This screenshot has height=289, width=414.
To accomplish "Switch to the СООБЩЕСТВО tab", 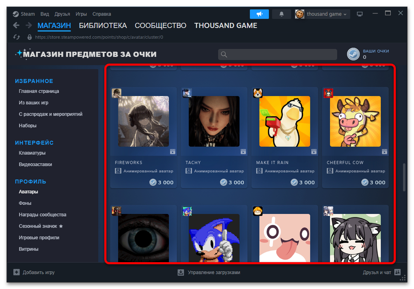I will tap(161, 26).
